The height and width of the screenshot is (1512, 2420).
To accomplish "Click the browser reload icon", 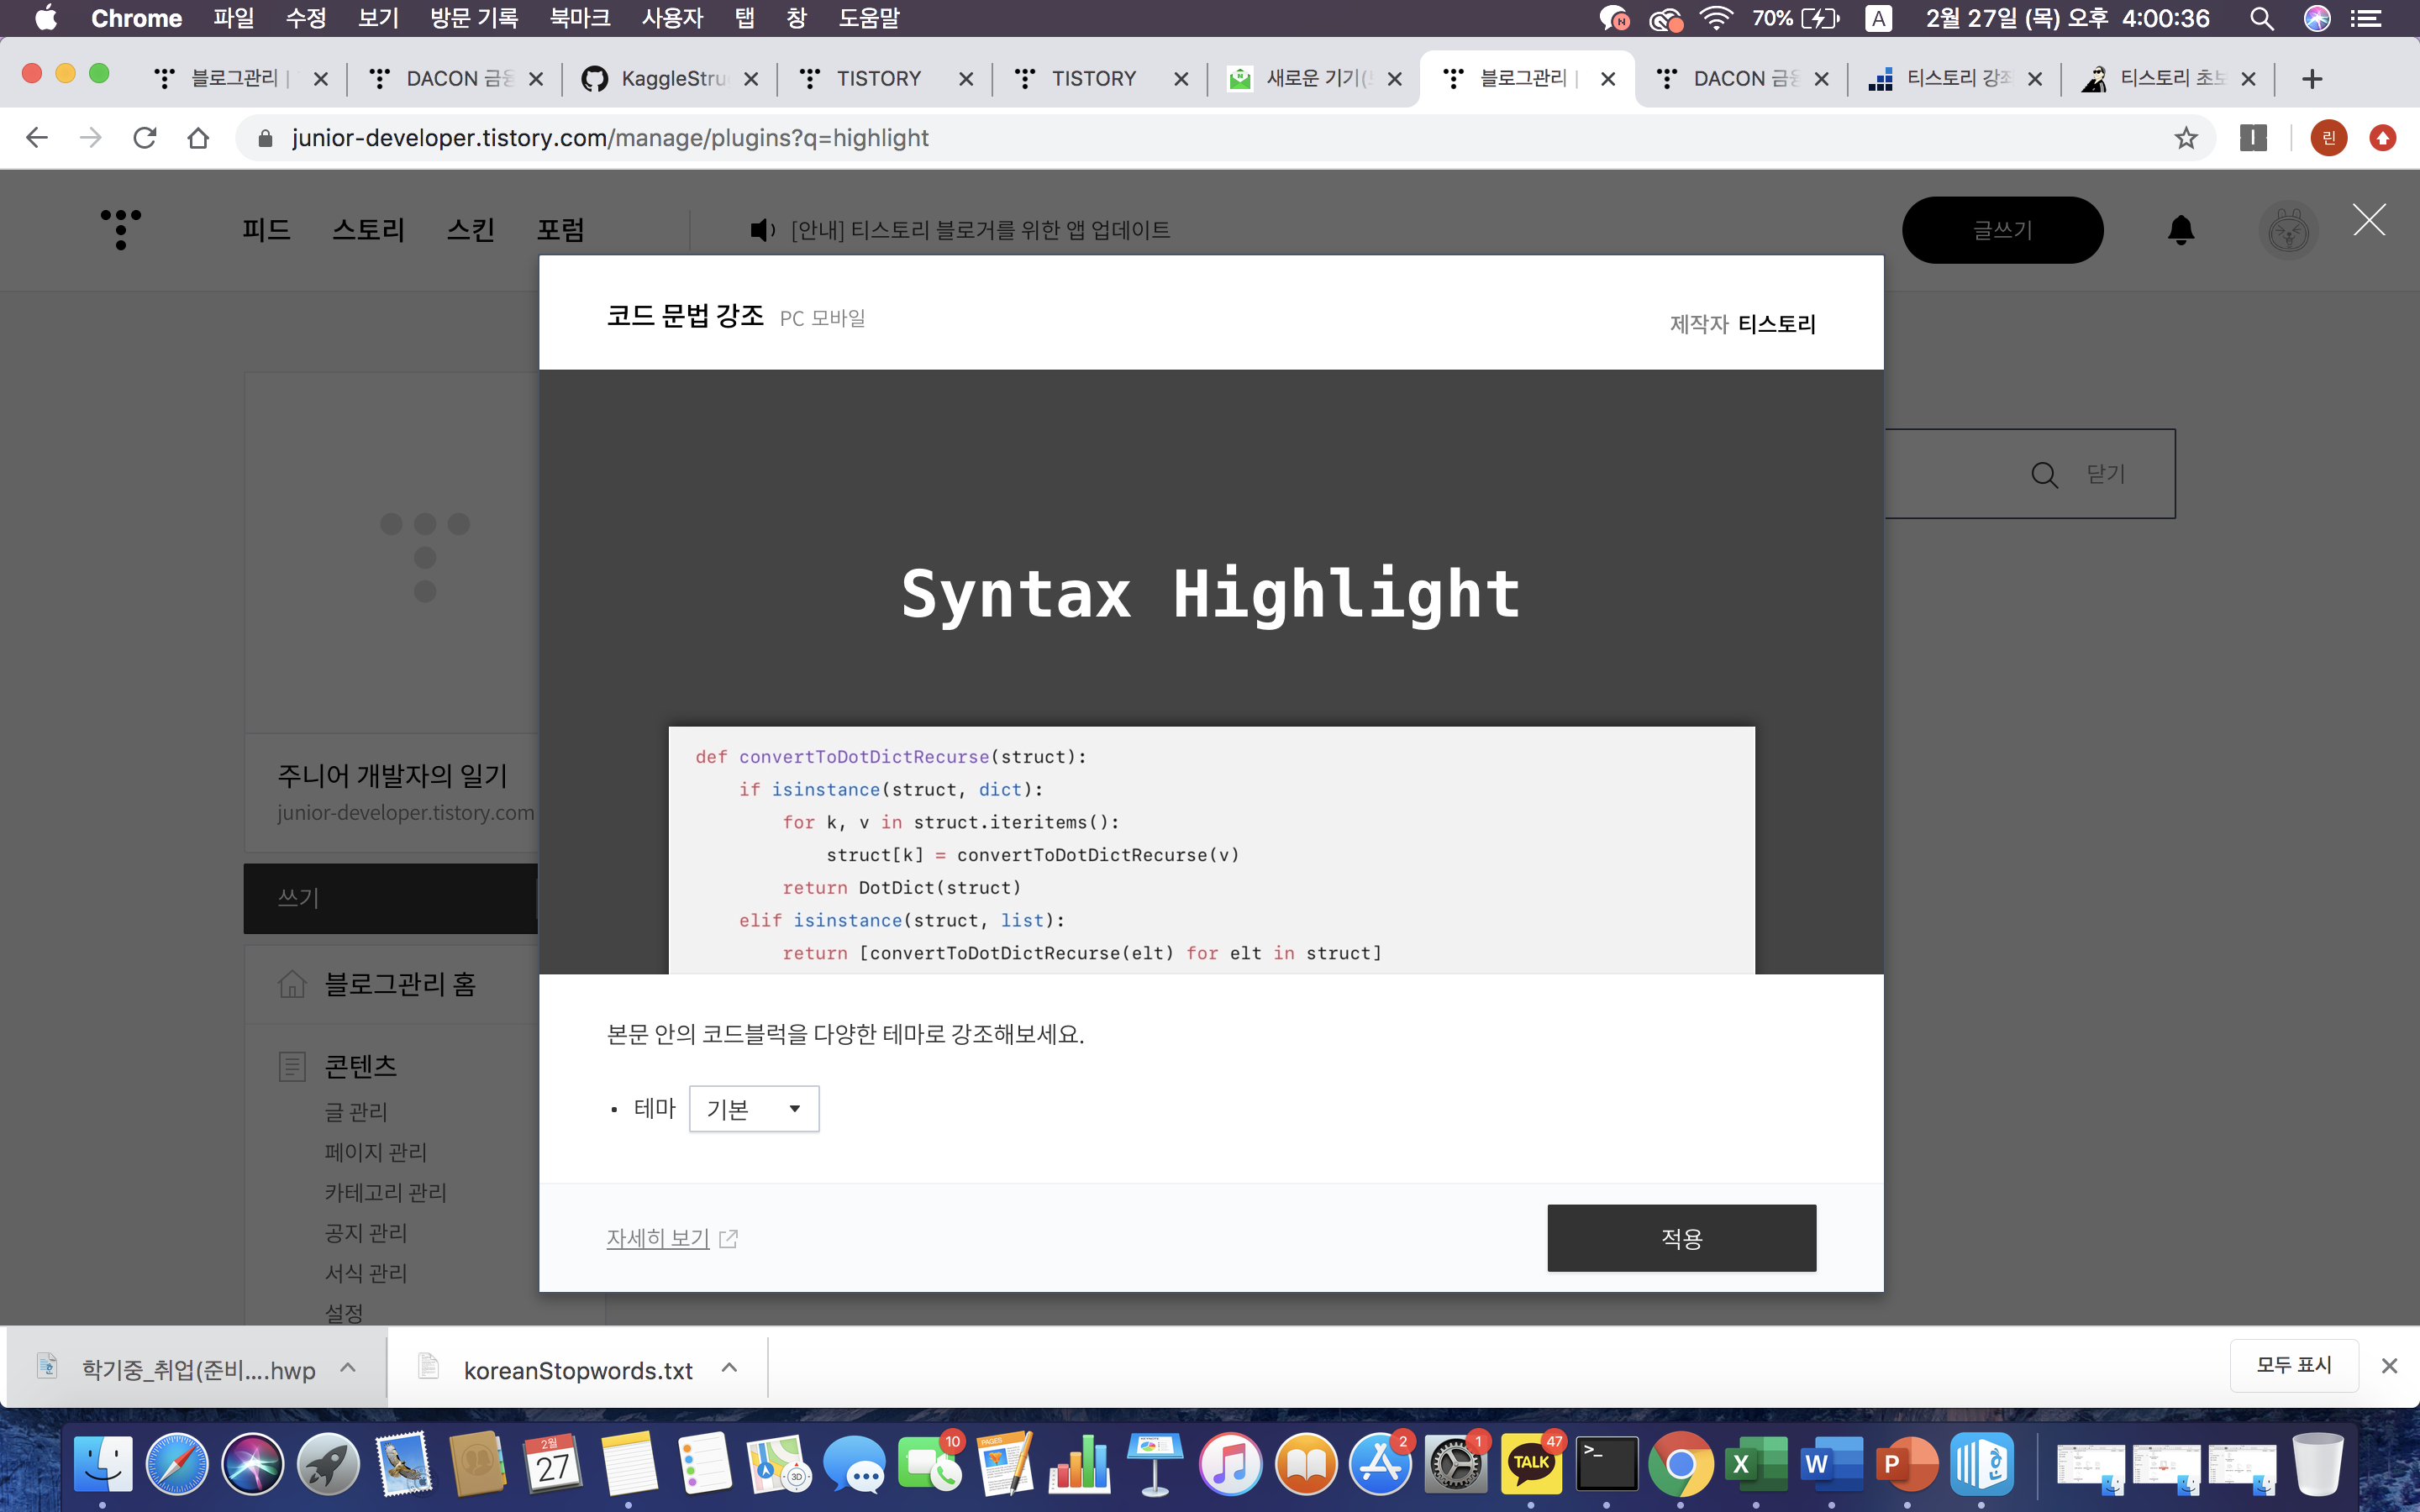I will click(x=145, y=138).
